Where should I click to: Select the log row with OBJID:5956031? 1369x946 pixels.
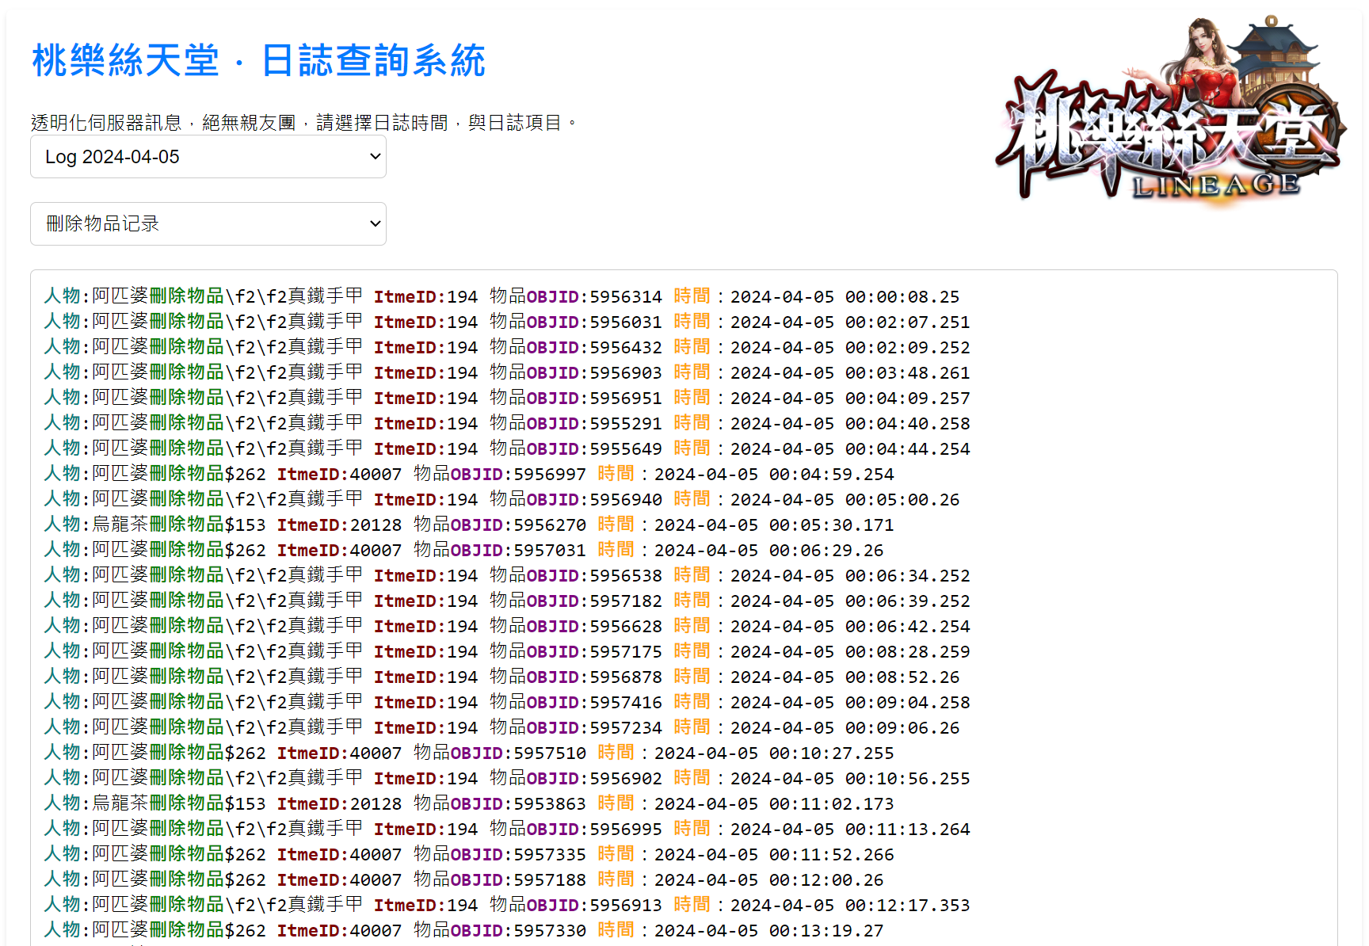[507, 322]
